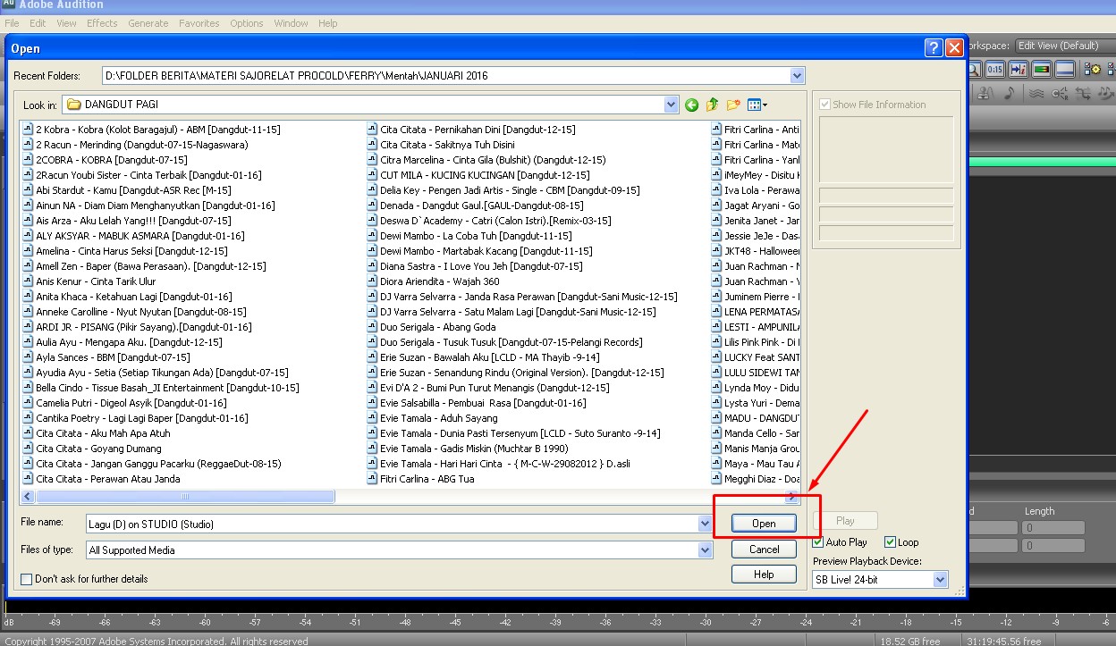Screen dimensions: 1116x646
Task: Click the marker list icon in Audition toolbar
Action: point(1018,69)
